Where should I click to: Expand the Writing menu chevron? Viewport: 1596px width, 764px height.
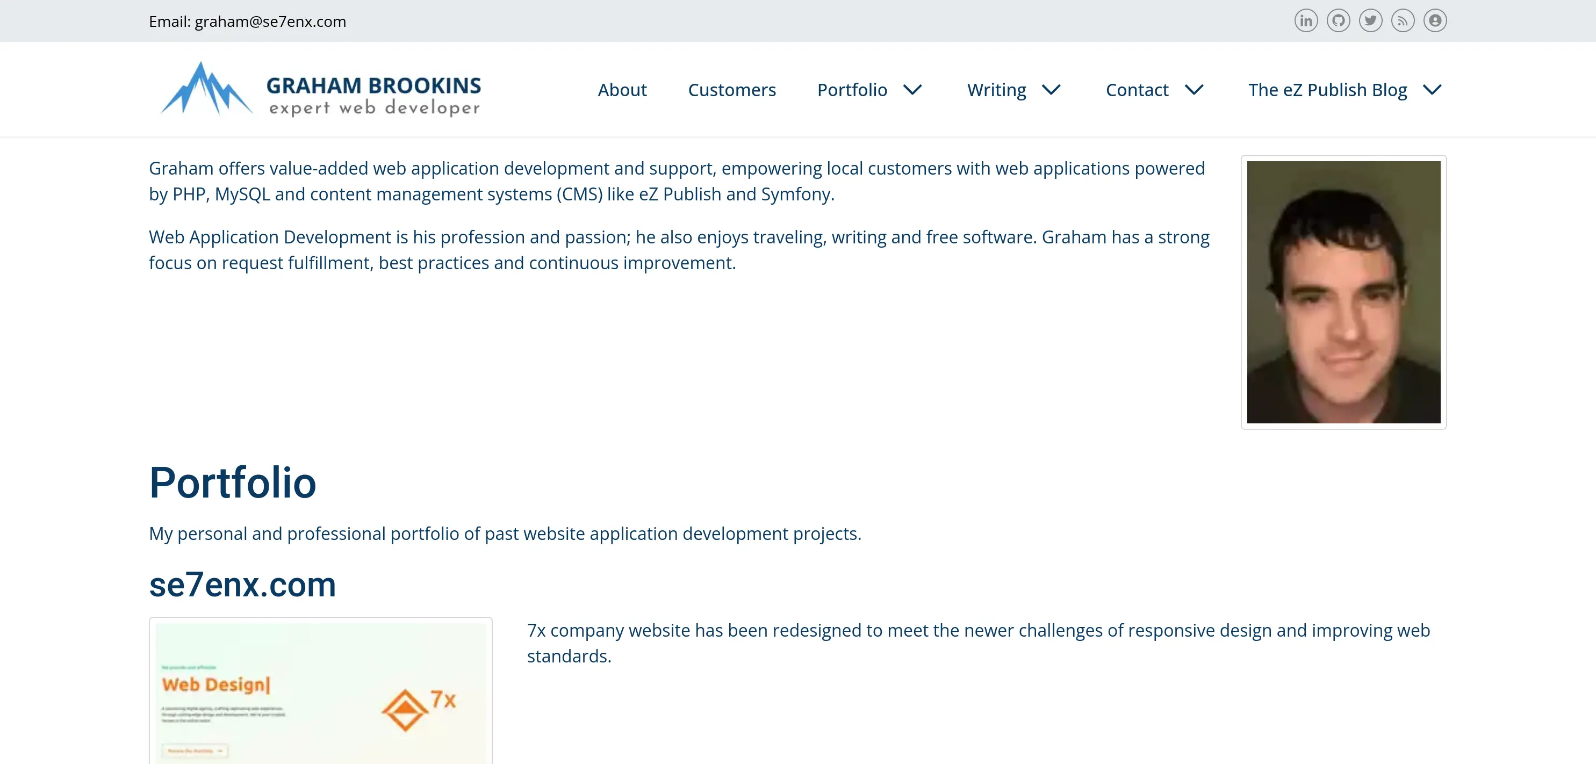(1051, 90)
